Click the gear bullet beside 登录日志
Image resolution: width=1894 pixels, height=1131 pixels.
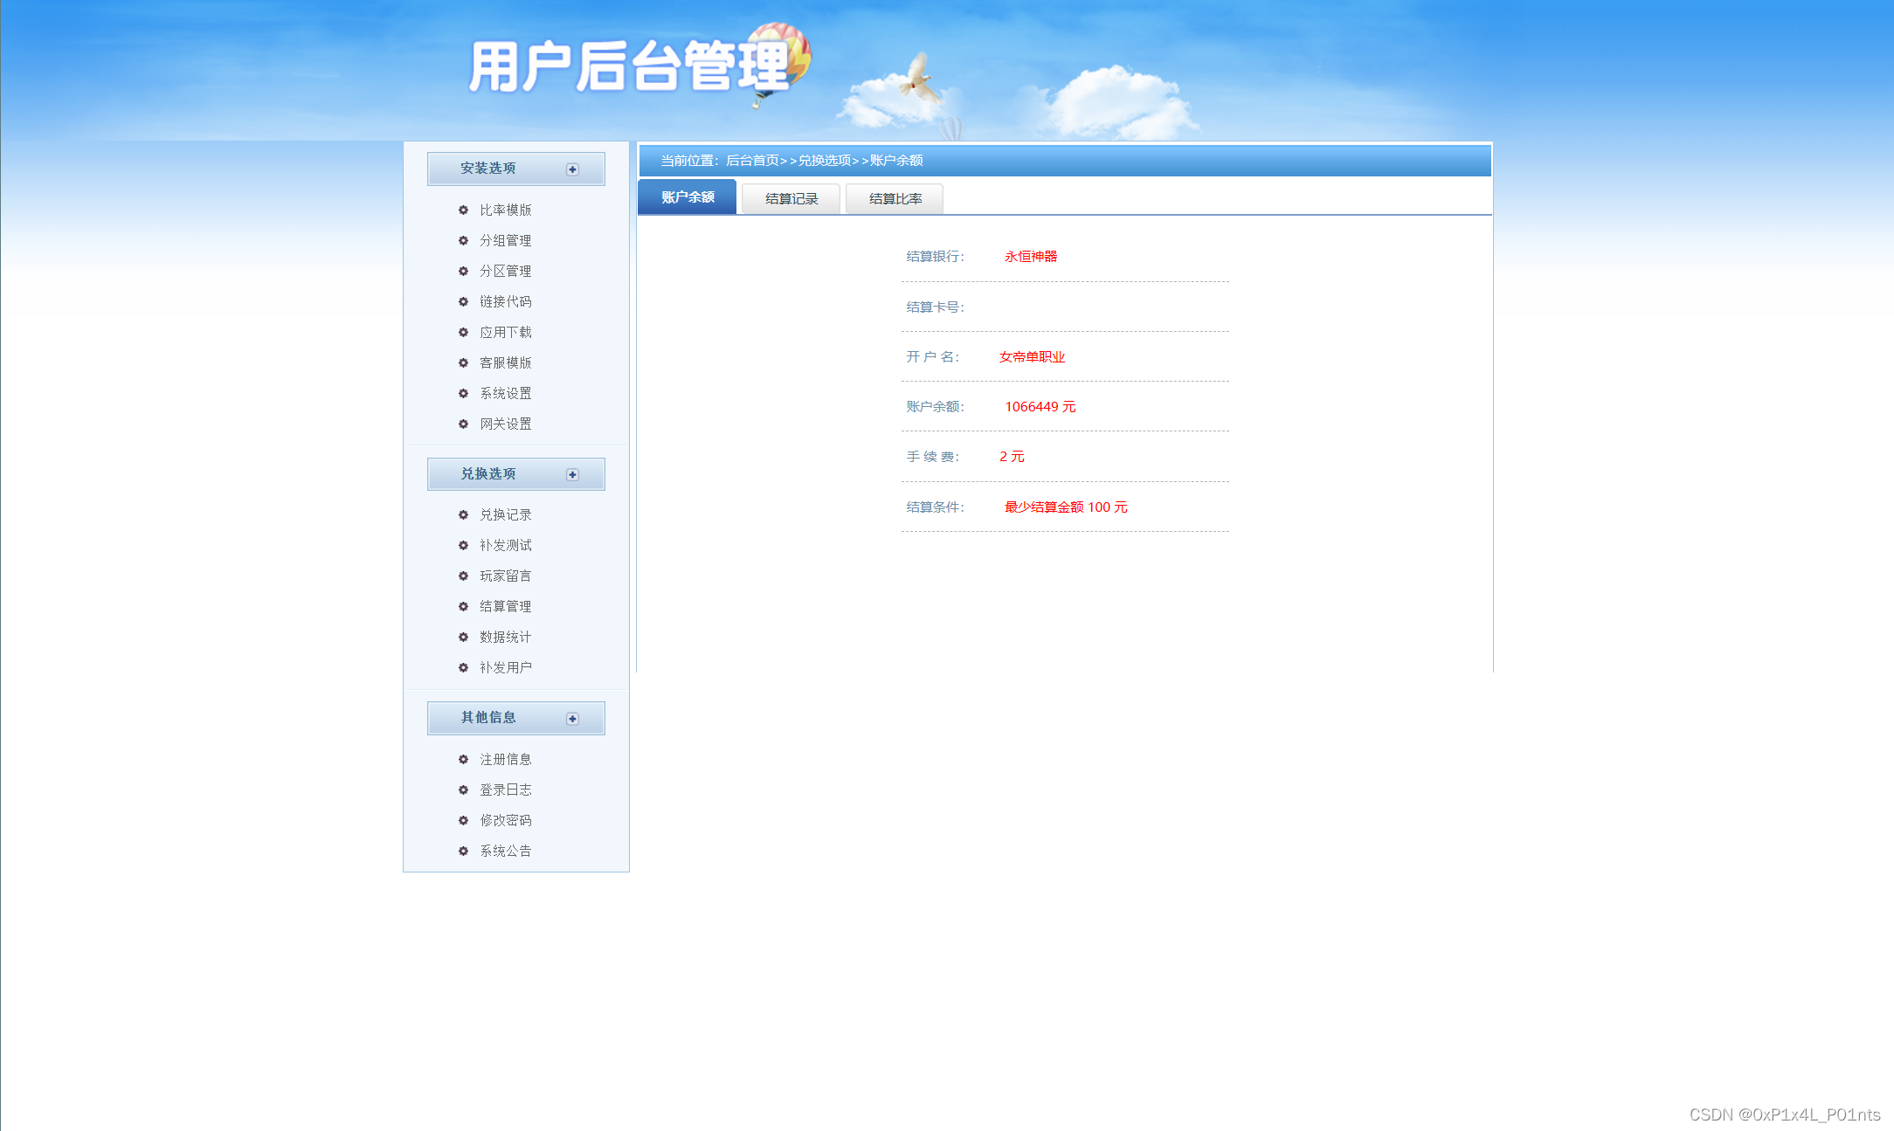[x=463, y=790]
